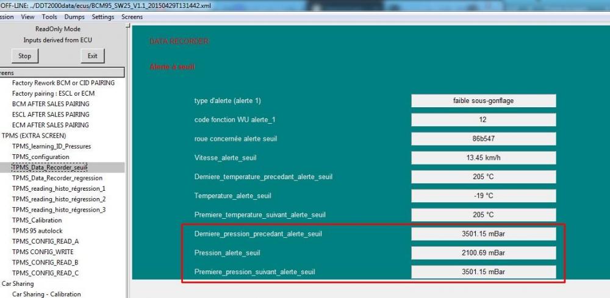Open the Screens menu
The height and width of the screenshot is (298, 610).
132,16
